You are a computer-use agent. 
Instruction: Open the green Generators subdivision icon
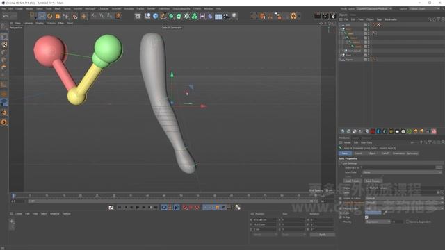pos(171,16)
